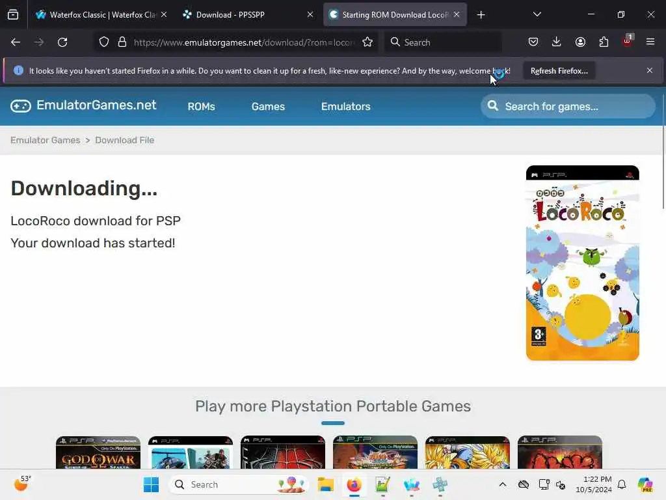
Task: Open the Firefox account icon
Action: (580, 42)
